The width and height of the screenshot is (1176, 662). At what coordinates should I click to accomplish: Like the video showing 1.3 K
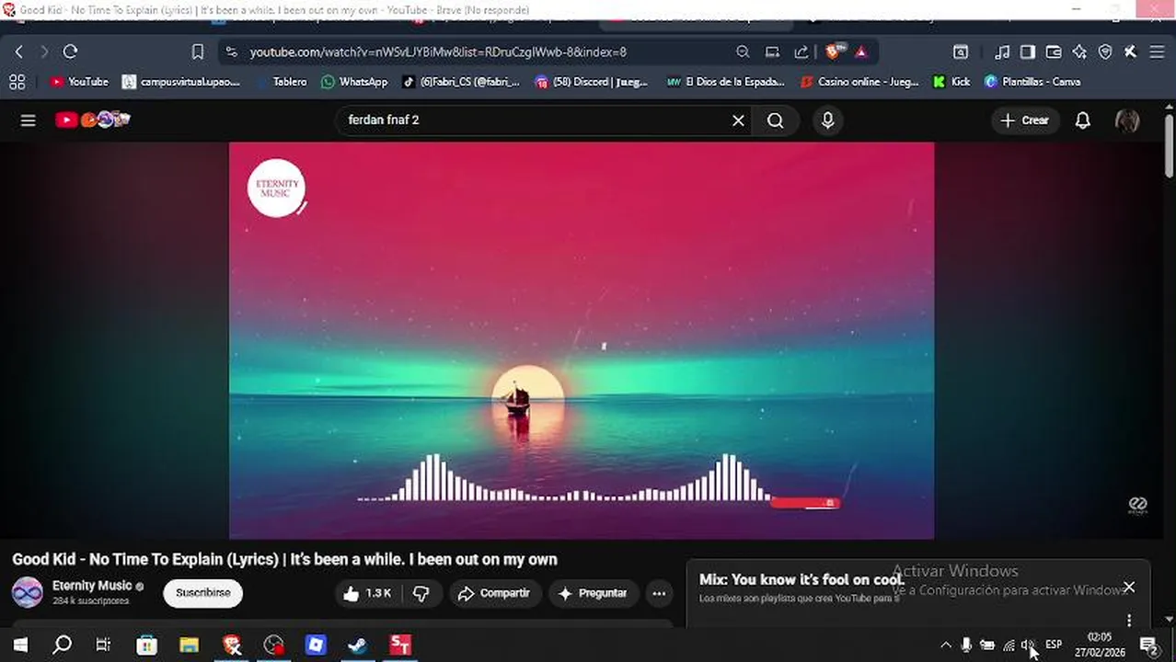[x=368, y=593]
